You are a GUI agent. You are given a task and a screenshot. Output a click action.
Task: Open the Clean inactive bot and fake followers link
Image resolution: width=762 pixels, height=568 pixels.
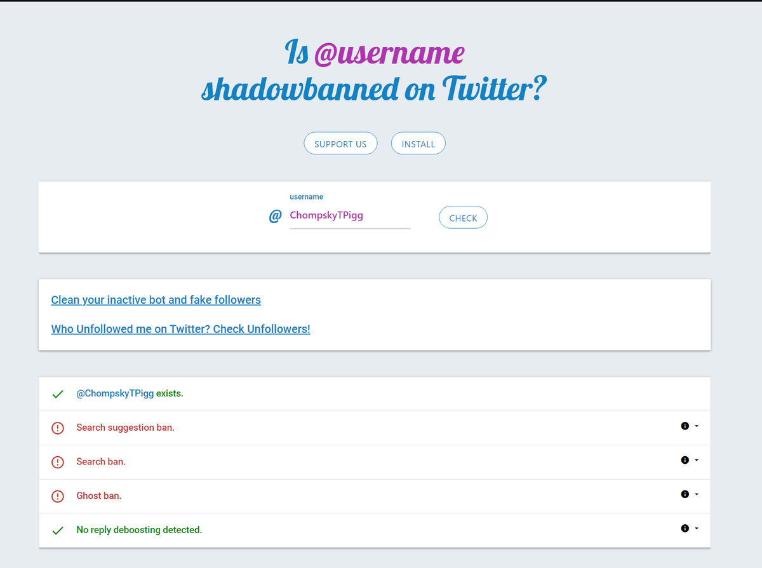(x=156, y=300)
